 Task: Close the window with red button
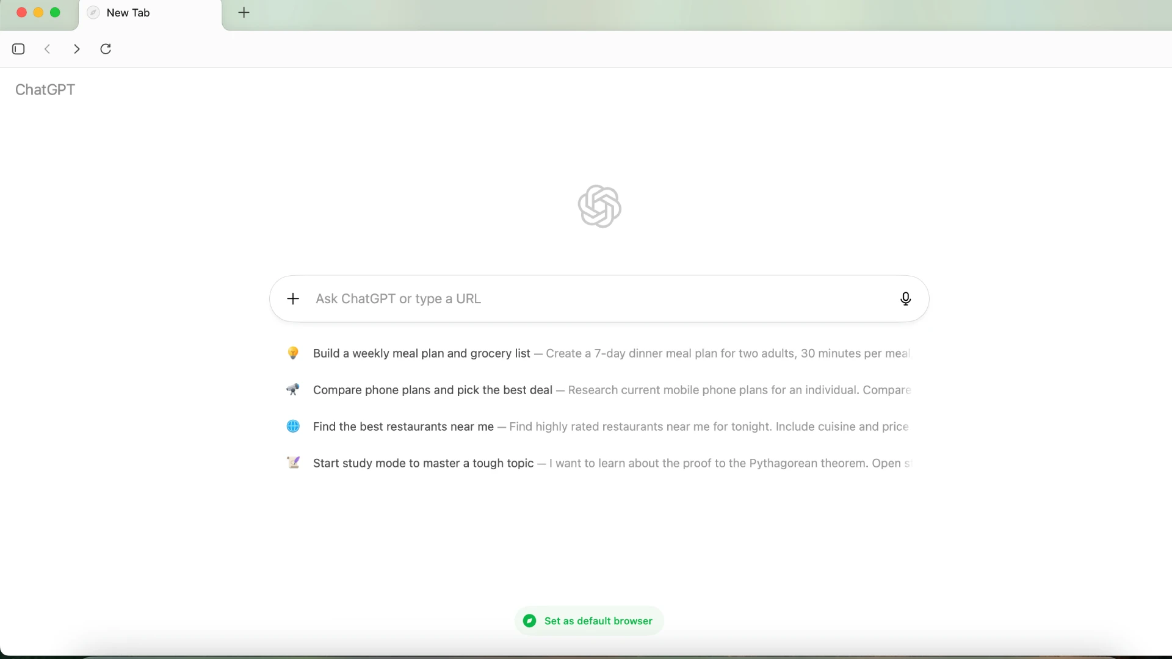[21, 12]
